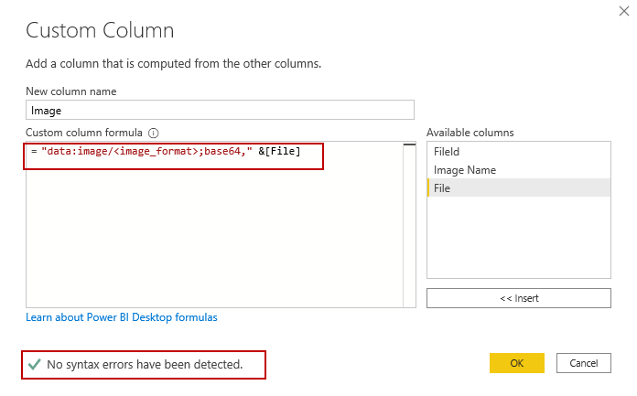Focus the New column name field
Viewport: 637px width, 396px height.
220,110
